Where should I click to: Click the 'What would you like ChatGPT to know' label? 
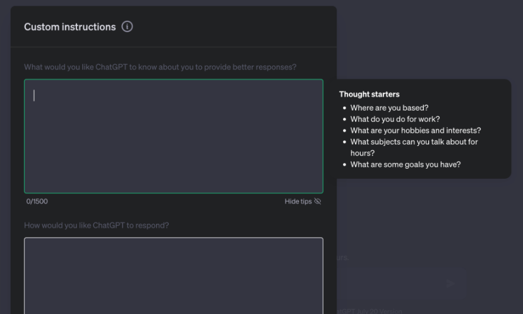(x=160, y=67)
